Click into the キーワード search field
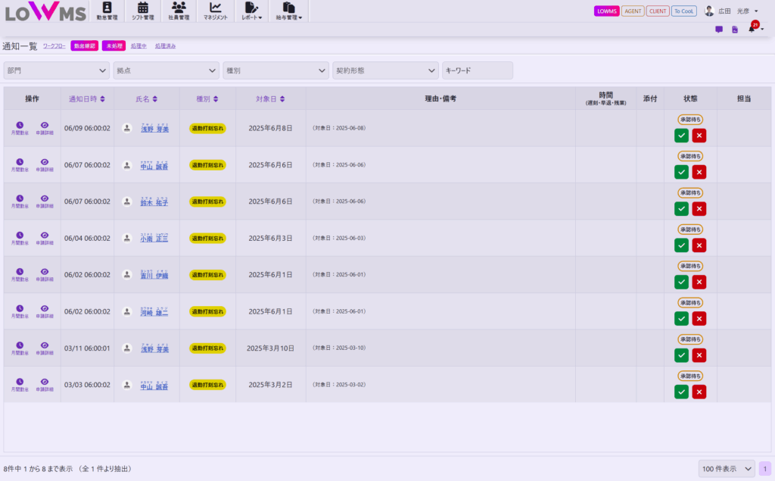 click(x=478, y=70)
